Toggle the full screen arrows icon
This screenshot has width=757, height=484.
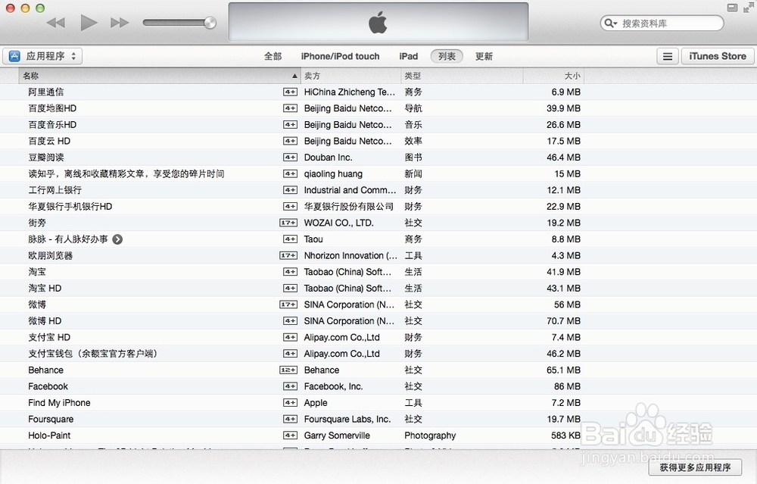tap(748, 8)
